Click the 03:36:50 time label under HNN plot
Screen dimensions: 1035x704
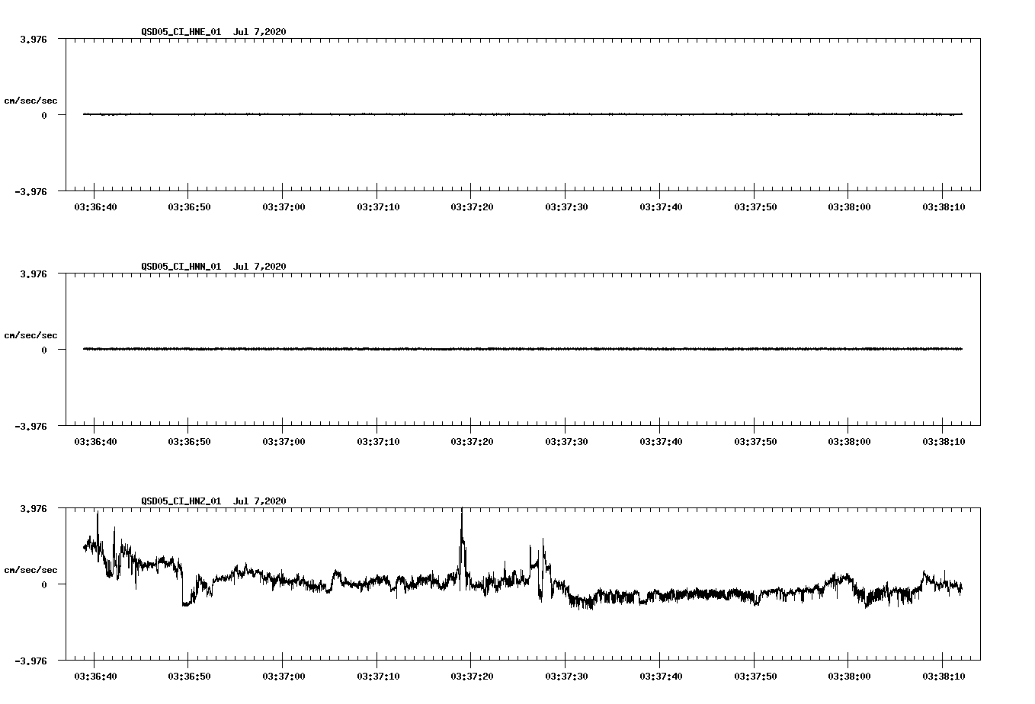pos(189,442)
